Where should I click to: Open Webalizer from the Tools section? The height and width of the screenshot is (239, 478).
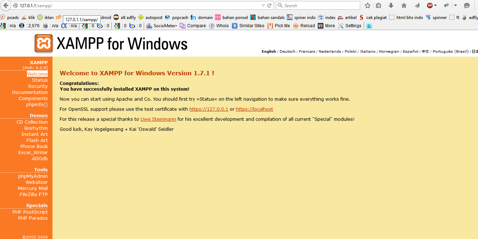pyautogui.click(x=37, y=182)
